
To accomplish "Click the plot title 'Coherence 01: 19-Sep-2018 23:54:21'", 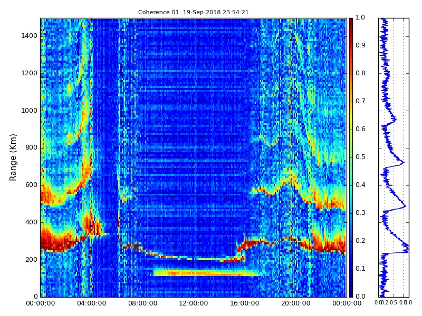I will 193,12.
